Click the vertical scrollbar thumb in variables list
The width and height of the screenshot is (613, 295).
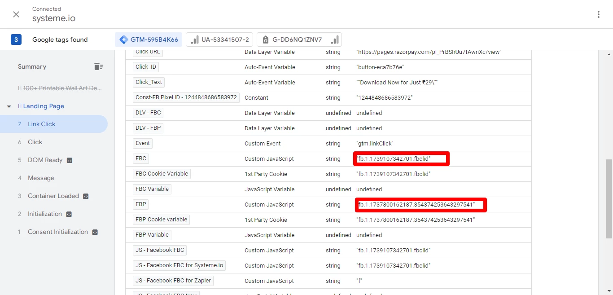609,198
